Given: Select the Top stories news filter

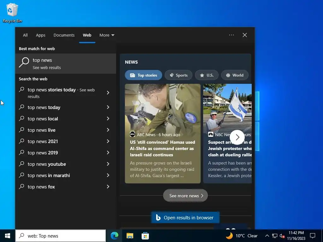Looking at the screenshot, I should [x=144, y=75].
